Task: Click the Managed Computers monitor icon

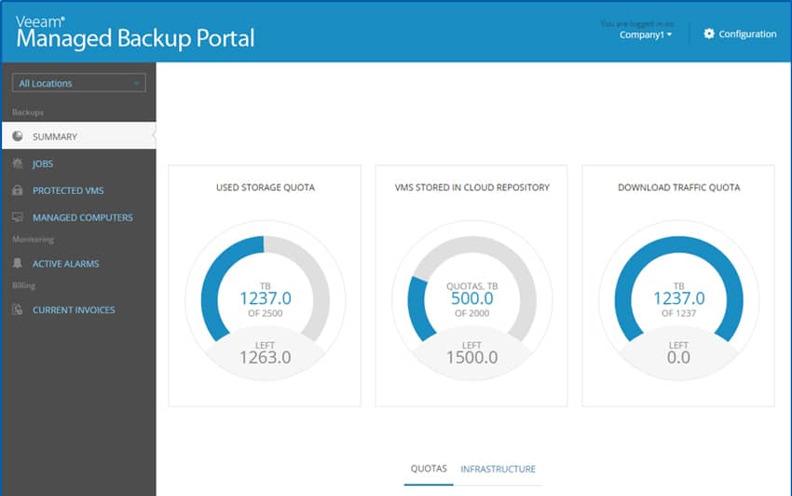Action: pyautogui.click(x=18, y=217)
